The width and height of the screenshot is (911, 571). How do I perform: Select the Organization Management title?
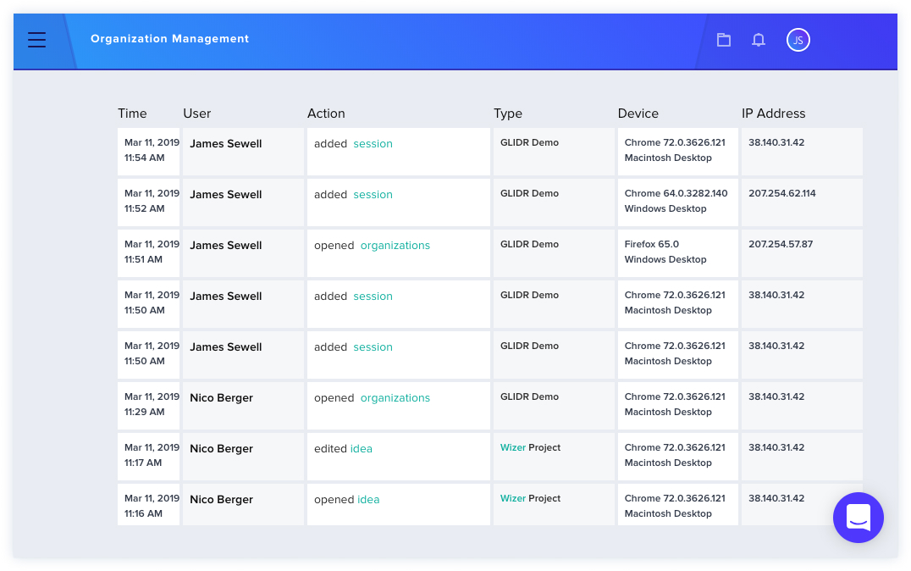tap(169, 39)
